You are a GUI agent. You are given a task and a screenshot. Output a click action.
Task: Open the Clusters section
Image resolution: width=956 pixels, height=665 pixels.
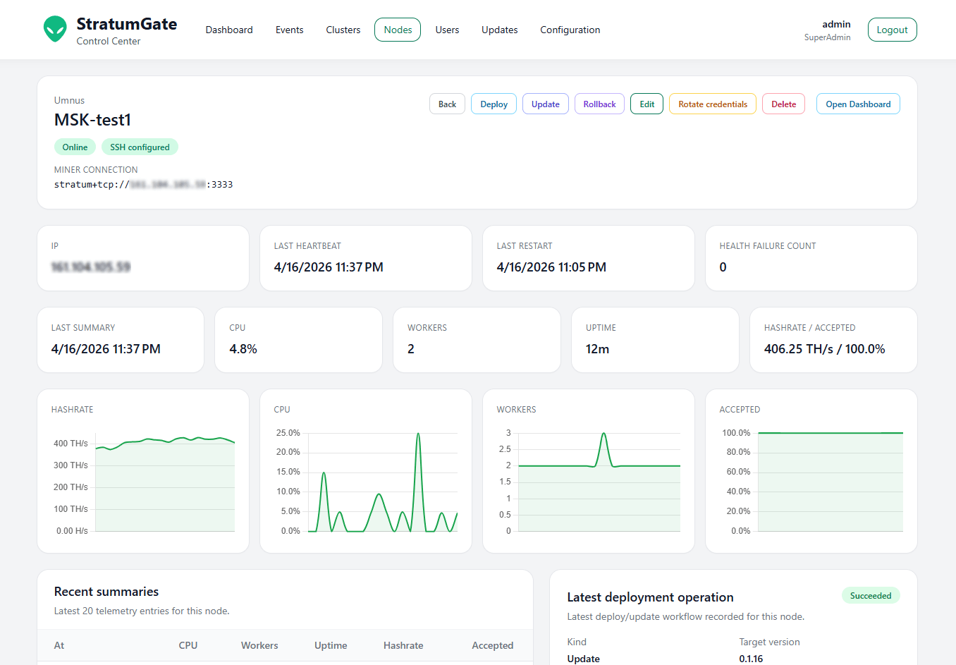coord(343,30)
